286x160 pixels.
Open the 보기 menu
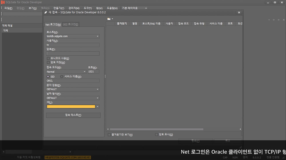(33, 8)
